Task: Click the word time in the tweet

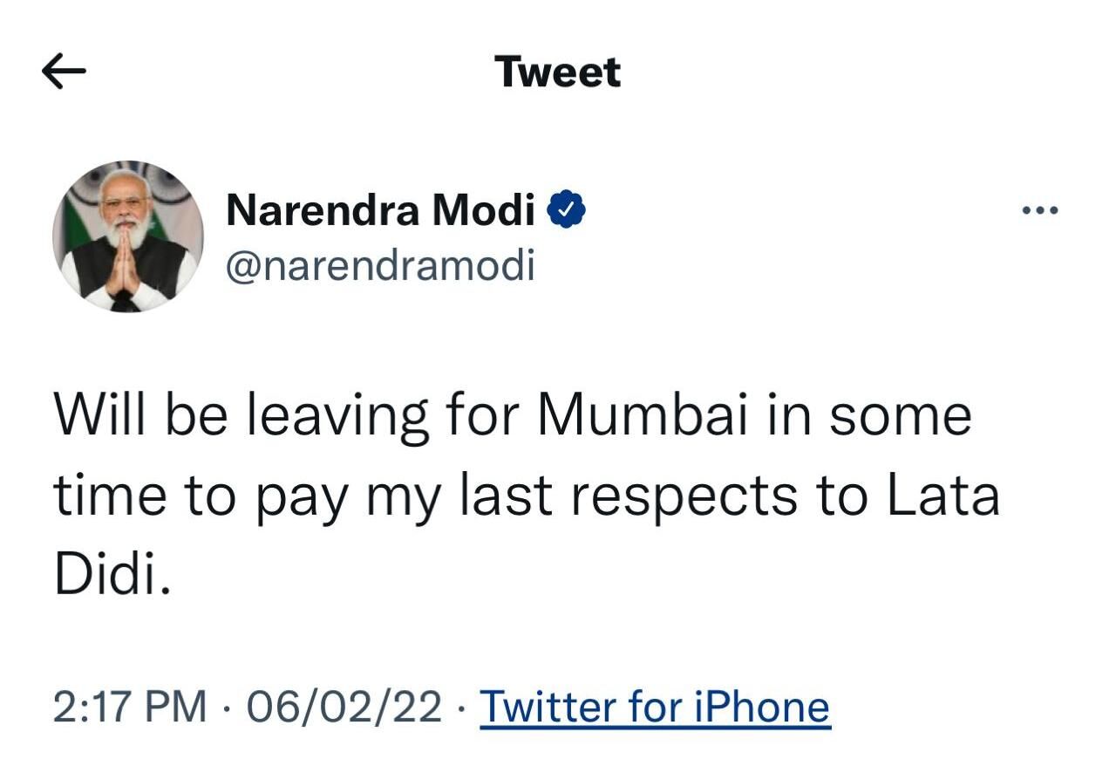Action: click(x=109, y=496)
